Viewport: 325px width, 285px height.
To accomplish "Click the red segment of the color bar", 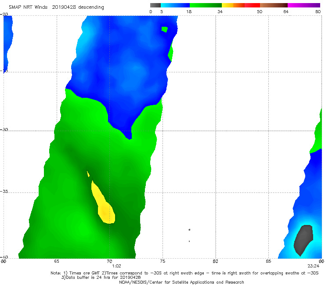I will click(252, 5).
